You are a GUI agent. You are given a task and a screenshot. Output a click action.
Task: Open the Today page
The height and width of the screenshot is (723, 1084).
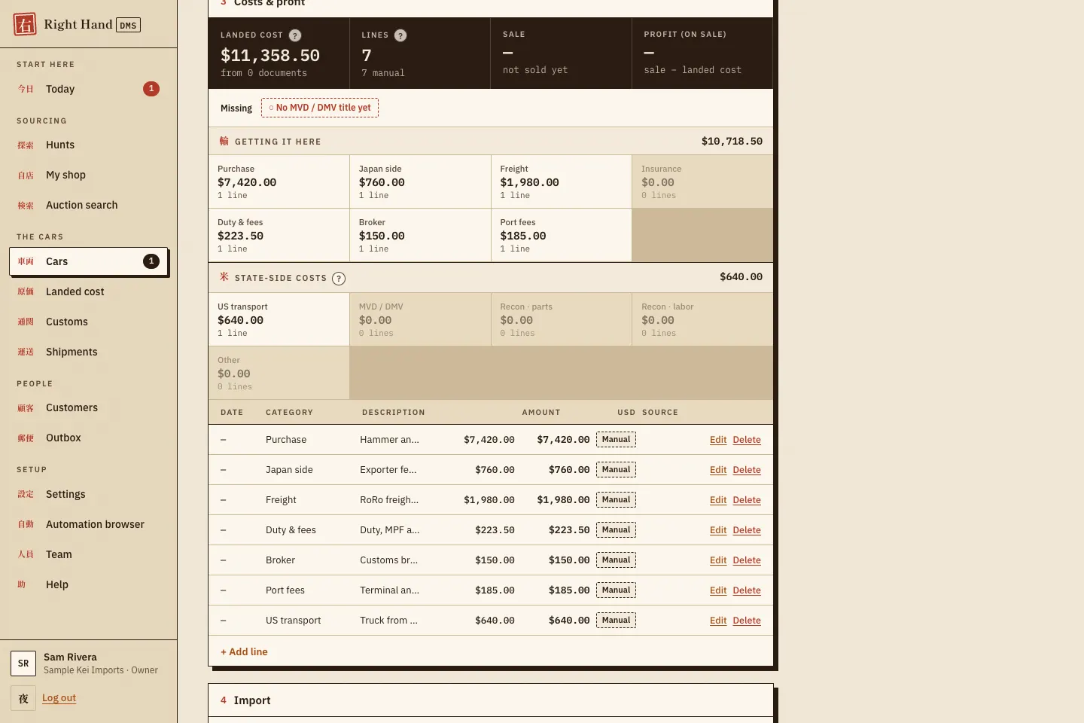point(89,89)
